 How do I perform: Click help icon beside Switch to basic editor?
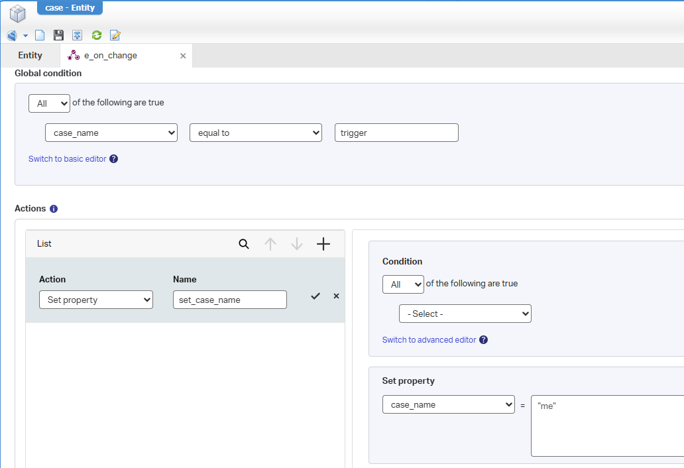click(x=113, y=159)
